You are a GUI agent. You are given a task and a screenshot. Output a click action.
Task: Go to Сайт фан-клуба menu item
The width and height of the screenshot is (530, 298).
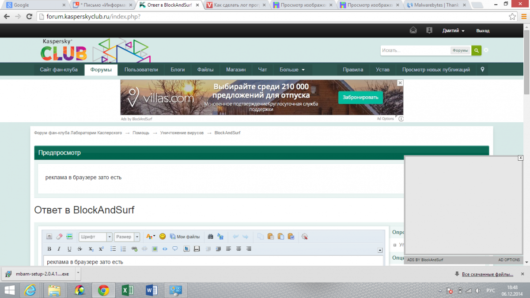59,70
